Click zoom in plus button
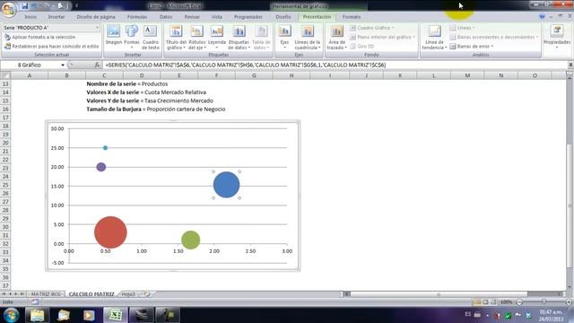Screen dimensions: 574x323 [x=569, y=302]
